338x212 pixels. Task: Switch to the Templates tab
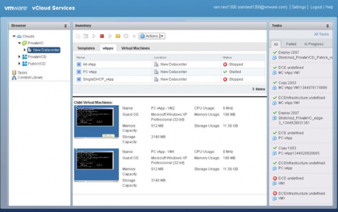pos(86,48)
